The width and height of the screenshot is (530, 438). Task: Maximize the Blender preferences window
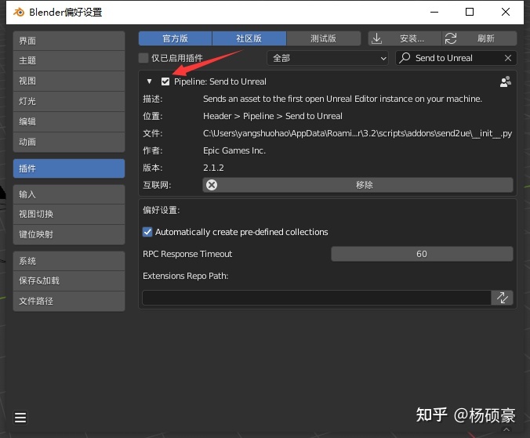pyautogui.click(x=470, y=13)
